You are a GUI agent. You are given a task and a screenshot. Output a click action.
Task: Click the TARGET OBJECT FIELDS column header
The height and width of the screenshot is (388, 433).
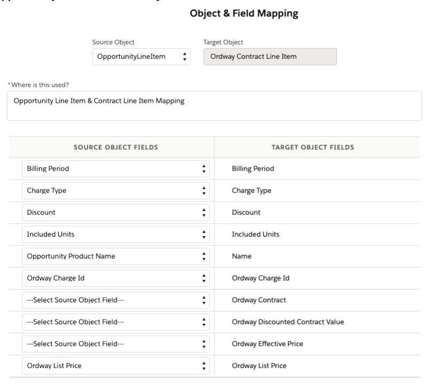[x=313, y=147]
